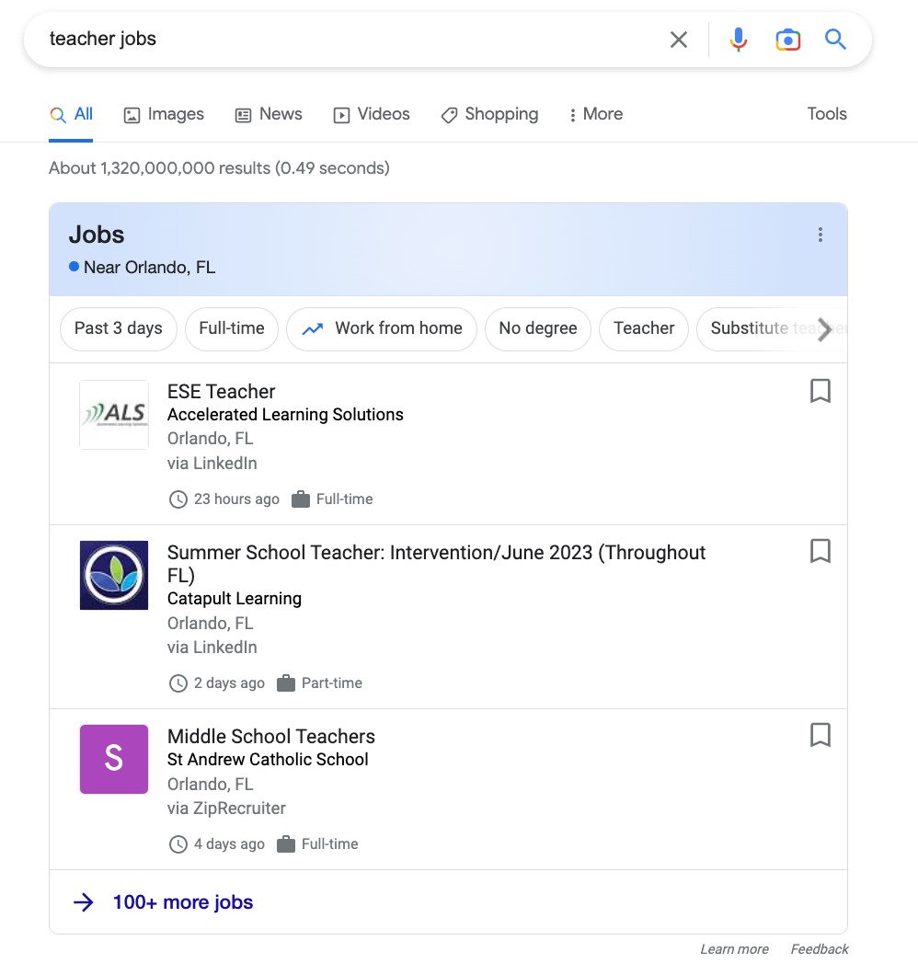Save the ESE Teacher job with its bookmark icon
The width and height of the screenshot is (918, 975).
(820, 391)
